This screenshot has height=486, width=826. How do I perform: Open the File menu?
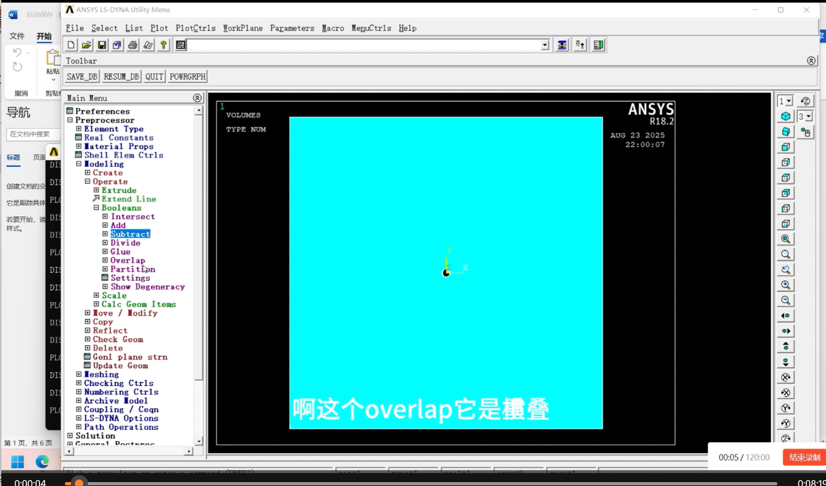click(75, 28)
